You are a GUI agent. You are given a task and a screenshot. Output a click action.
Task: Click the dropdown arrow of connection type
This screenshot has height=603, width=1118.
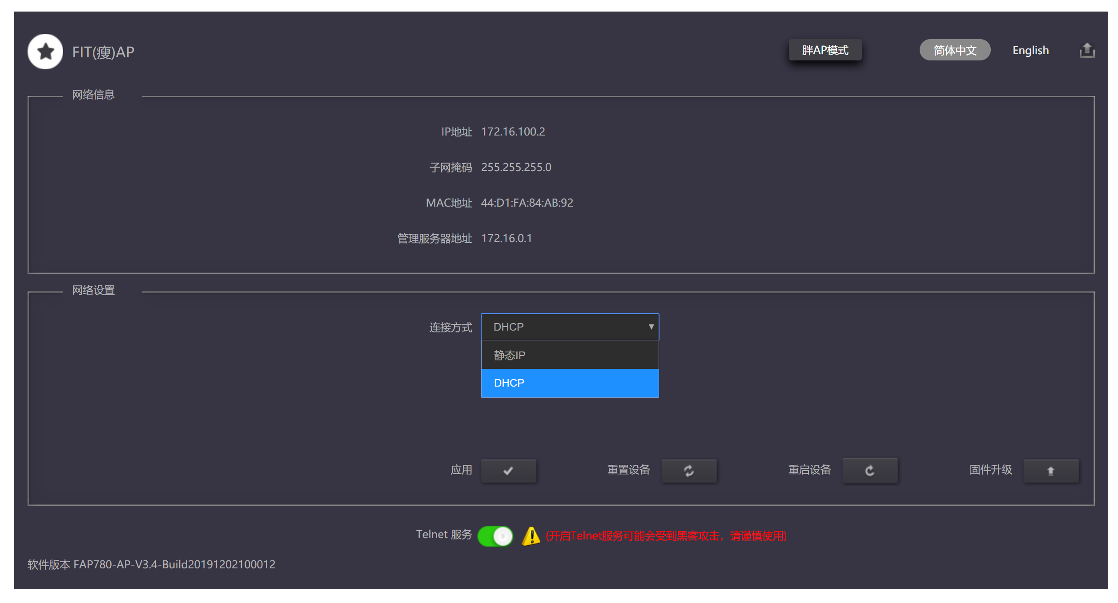click(x=651, y=327)
